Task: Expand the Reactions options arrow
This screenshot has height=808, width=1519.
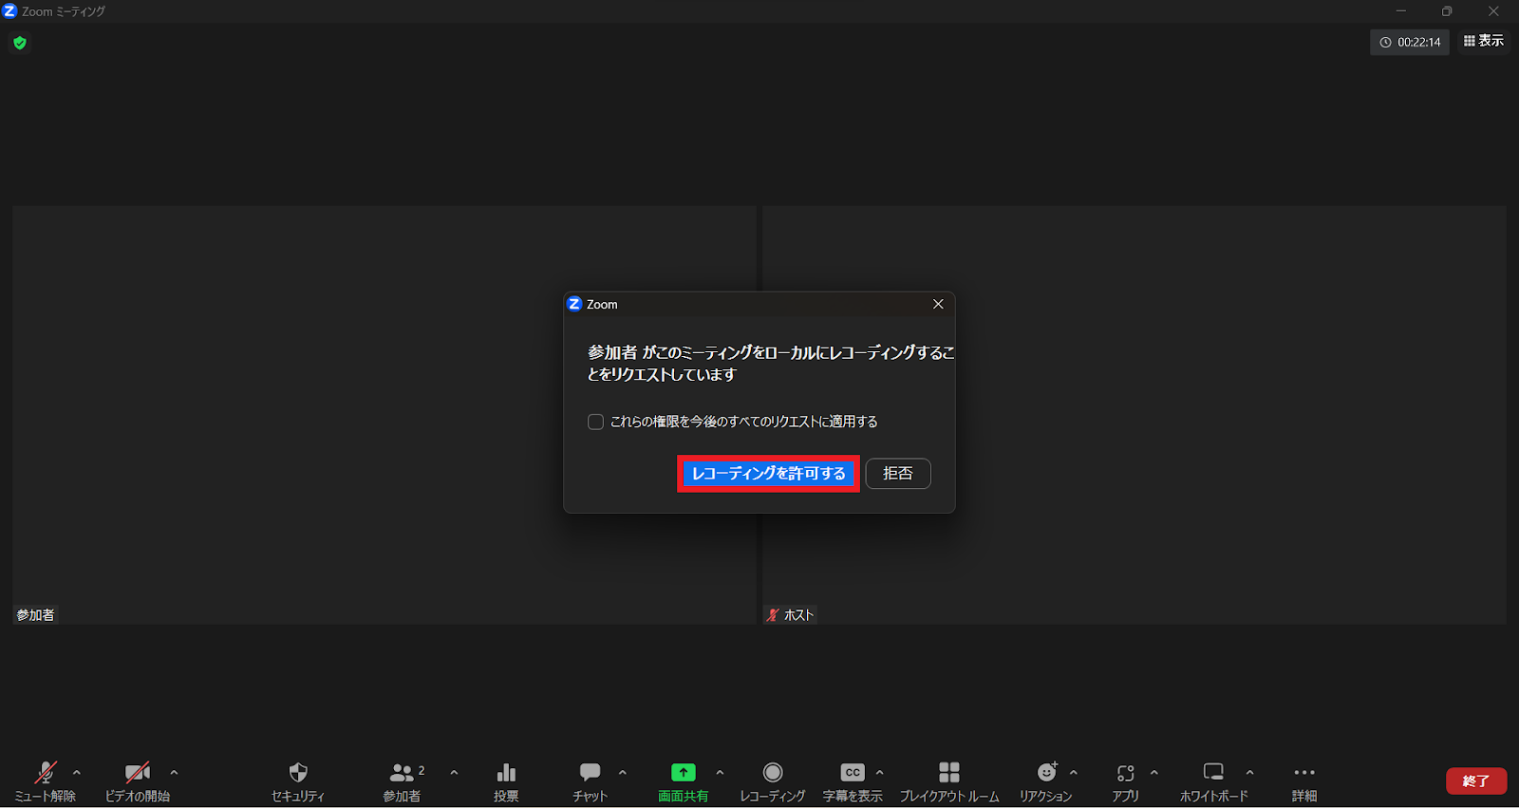Action: [1074, 773]
